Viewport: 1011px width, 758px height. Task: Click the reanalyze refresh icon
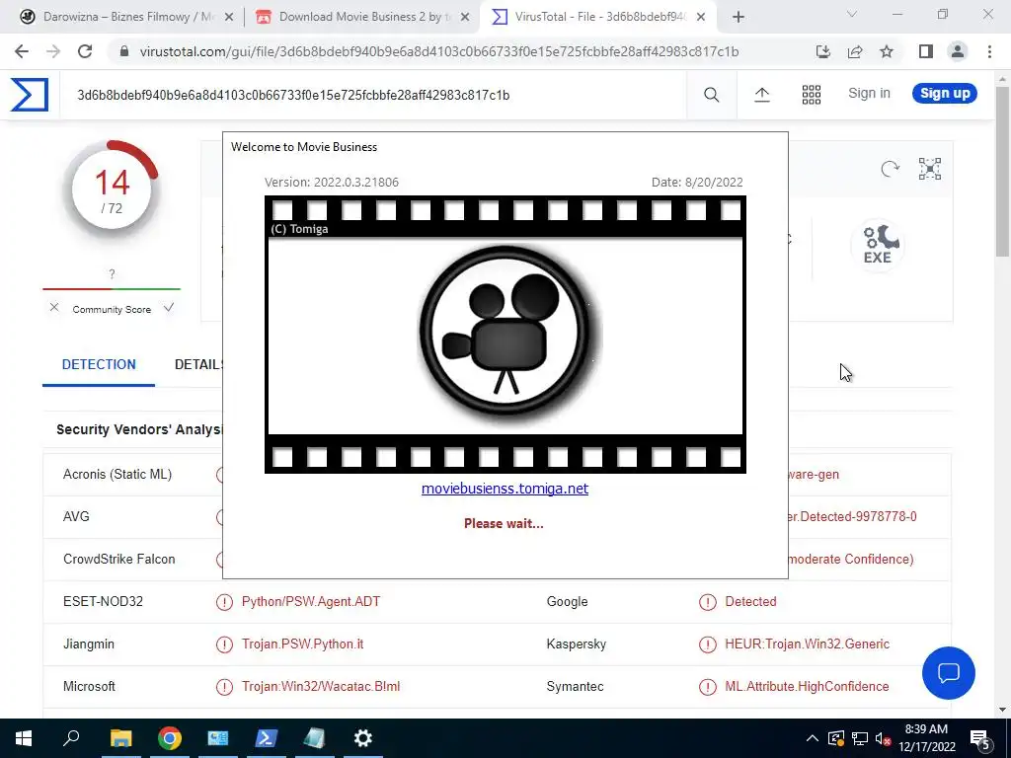(890, 169)
